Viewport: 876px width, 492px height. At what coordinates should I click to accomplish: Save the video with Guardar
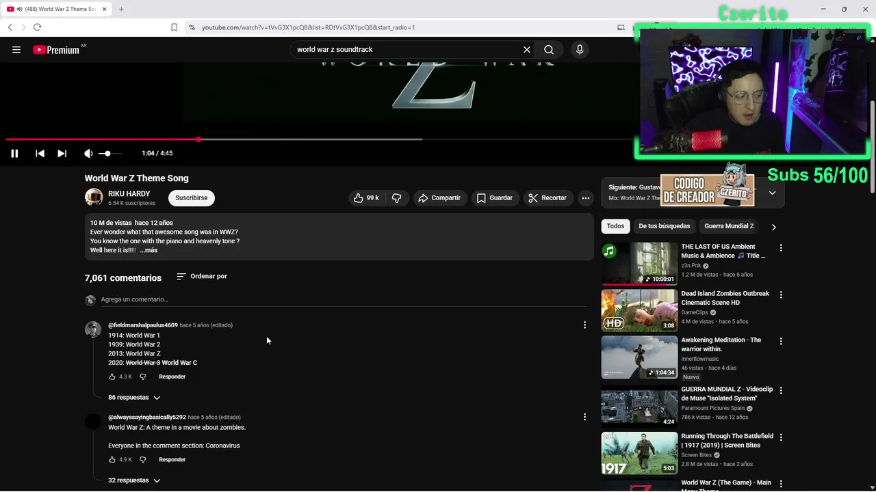494,197
